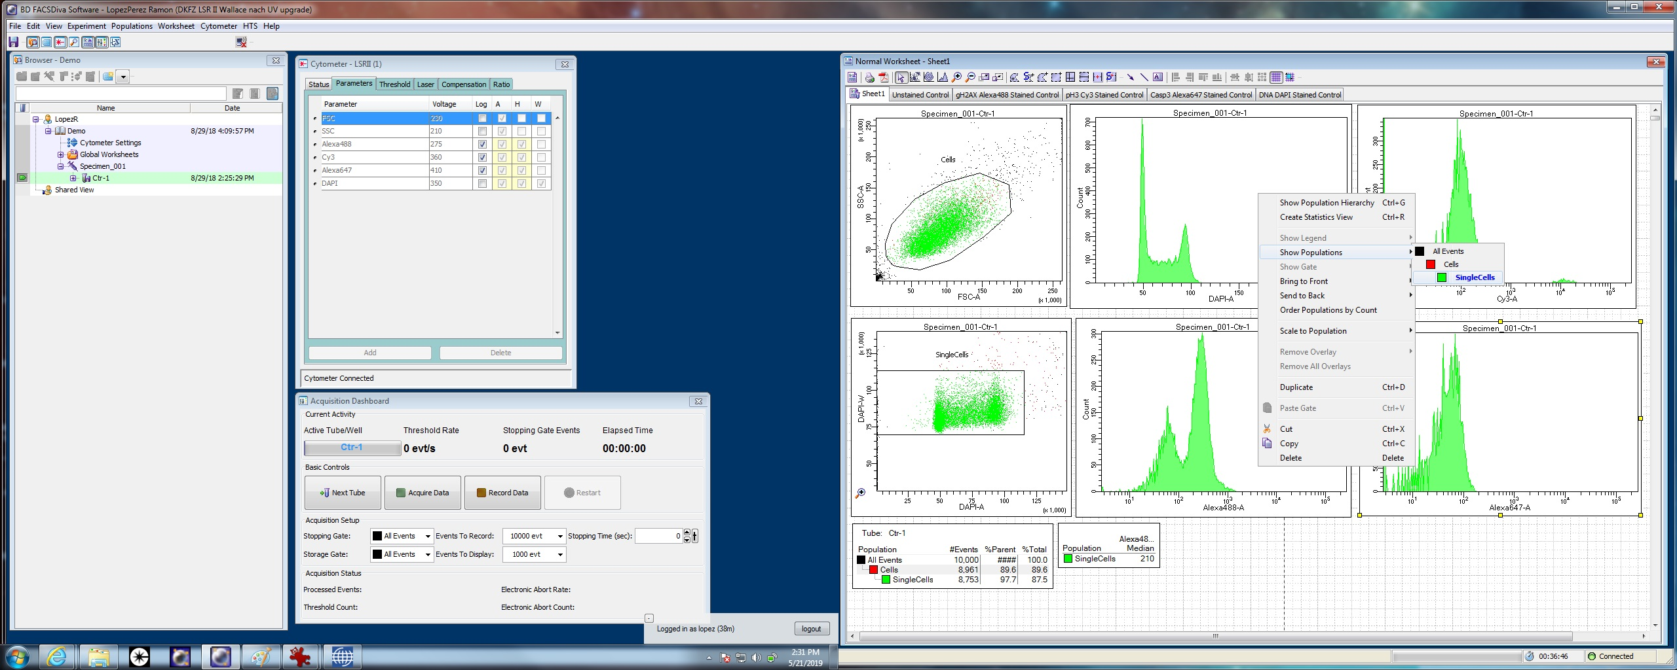Click the Acquire Data button
The height and width of the screenshot is (670, 1677).
[423, 493]
